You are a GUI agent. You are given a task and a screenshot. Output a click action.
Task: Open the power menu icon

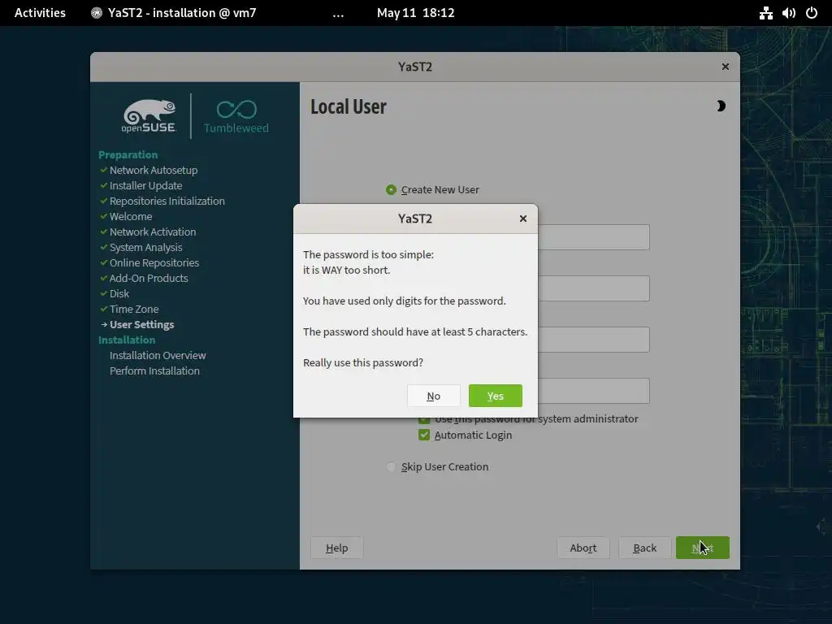812,13
